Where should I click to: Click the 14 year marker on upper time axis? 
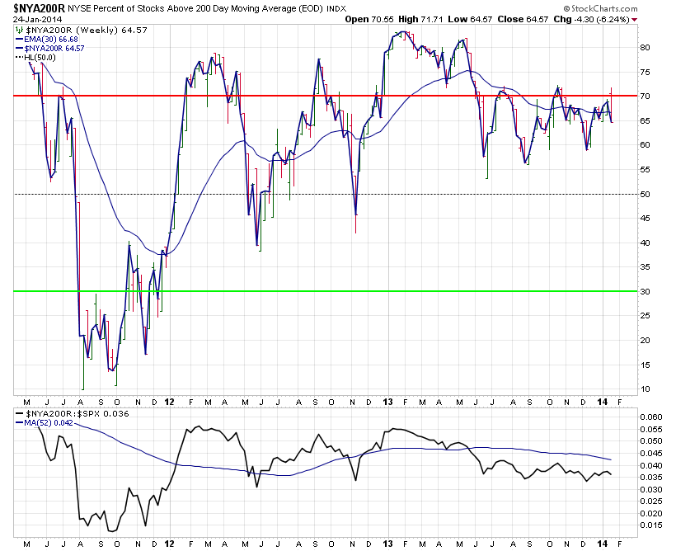pyautogui.click(x=603, y=402)
